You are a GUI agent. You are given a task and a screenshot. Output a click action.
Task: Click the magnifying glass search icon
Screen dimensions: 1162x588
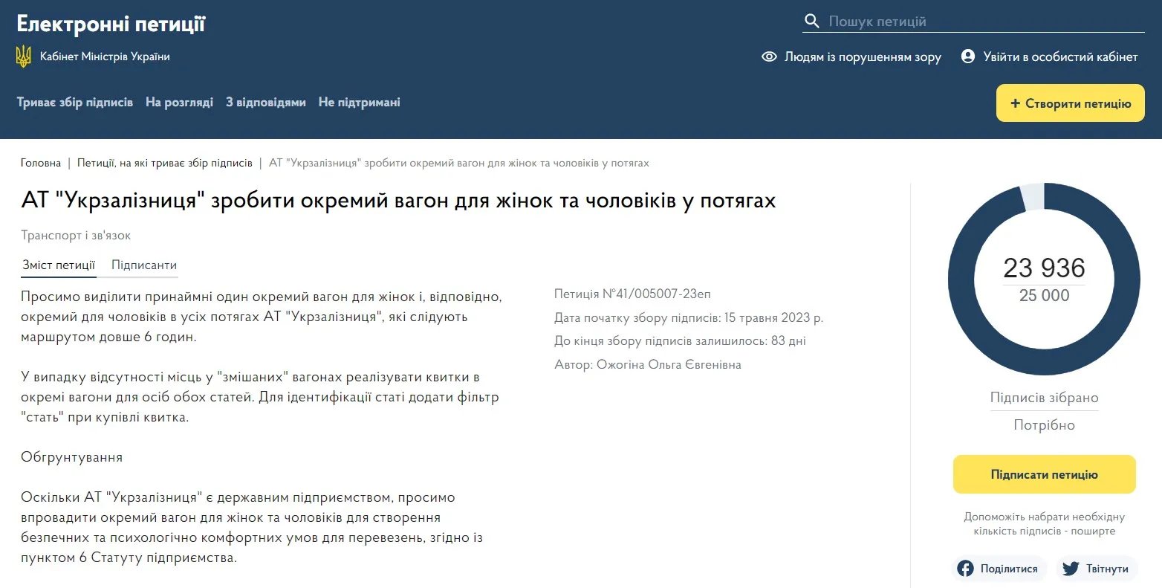click(812, 21)
